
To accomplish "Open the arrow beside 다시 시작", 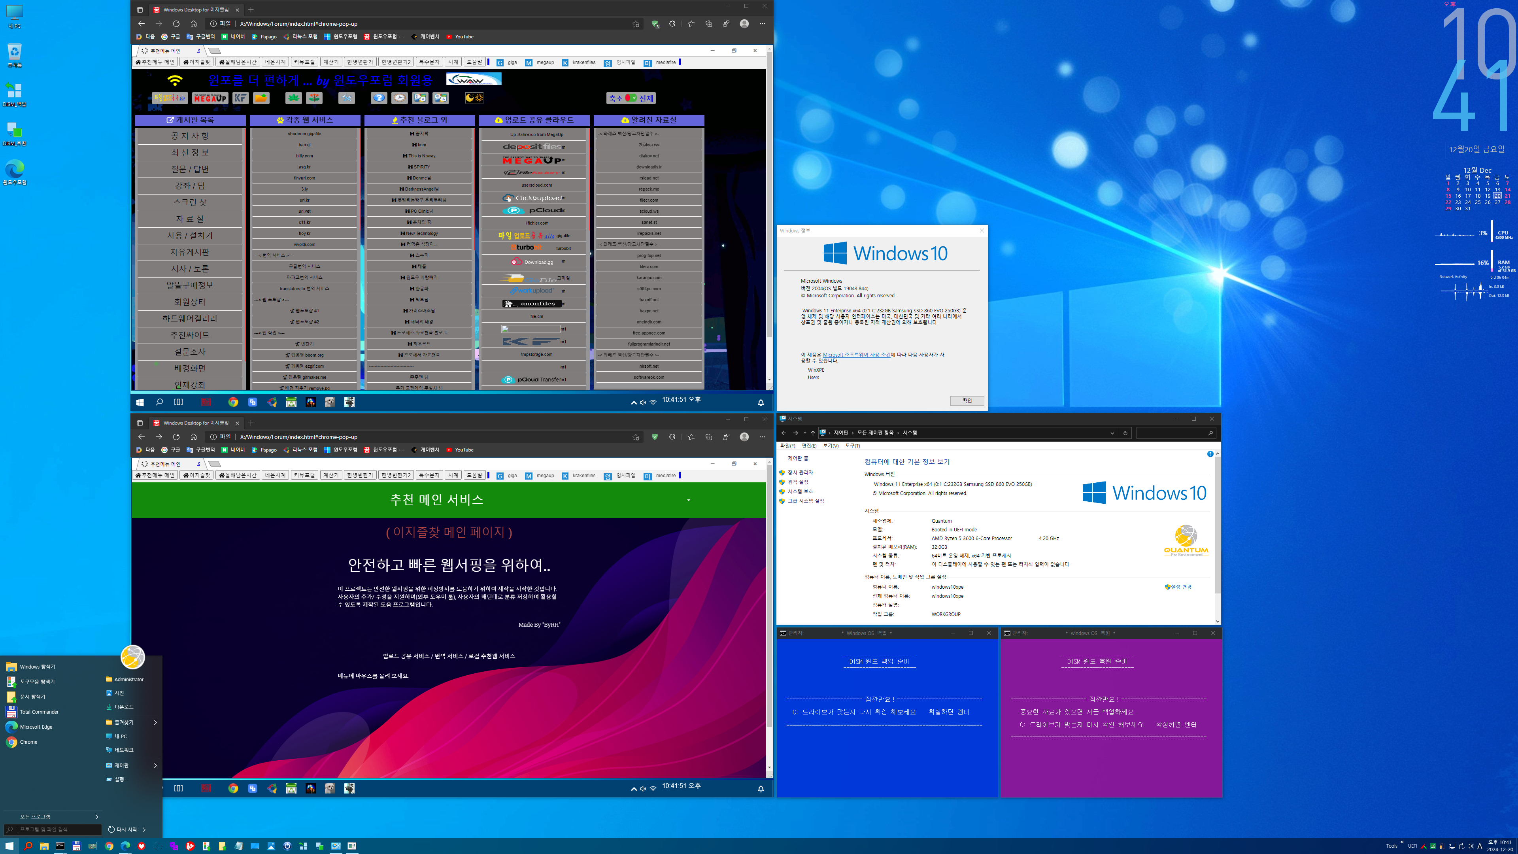I will click(144, 829).
